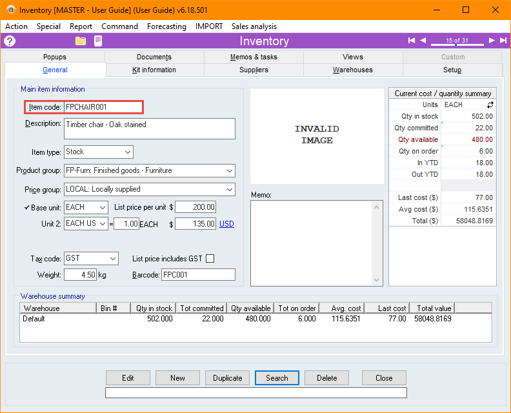Image resolution: width=511 pixels, height=413 pixels.
Task: Toggle the List price includes GST checkbox
Action: (210, 259)
